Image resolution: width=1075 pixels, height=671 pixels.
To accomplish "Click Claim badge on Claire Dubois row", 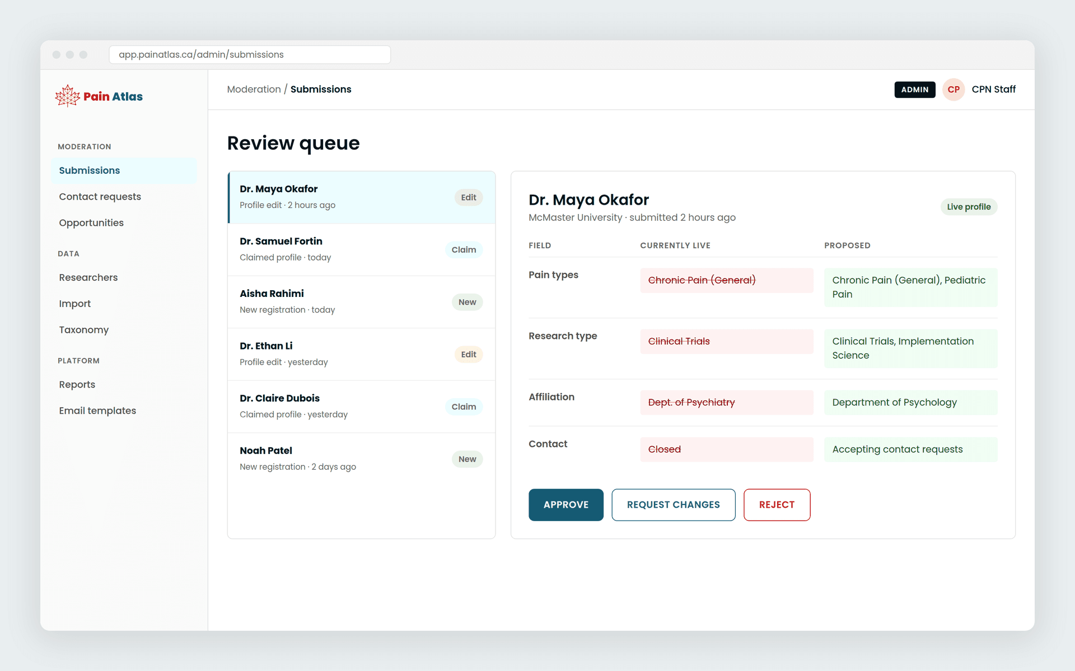I will tap(464, 407).
